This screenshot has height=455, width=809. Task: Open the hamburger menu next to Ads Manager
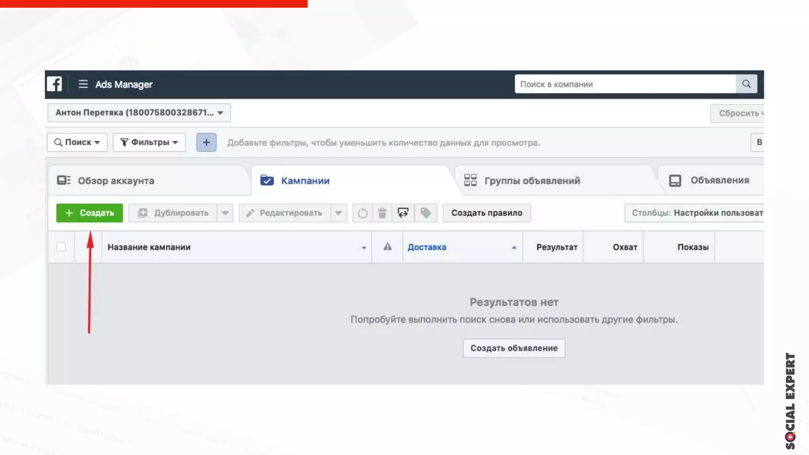pyautogui.click(x=83, y=84)
